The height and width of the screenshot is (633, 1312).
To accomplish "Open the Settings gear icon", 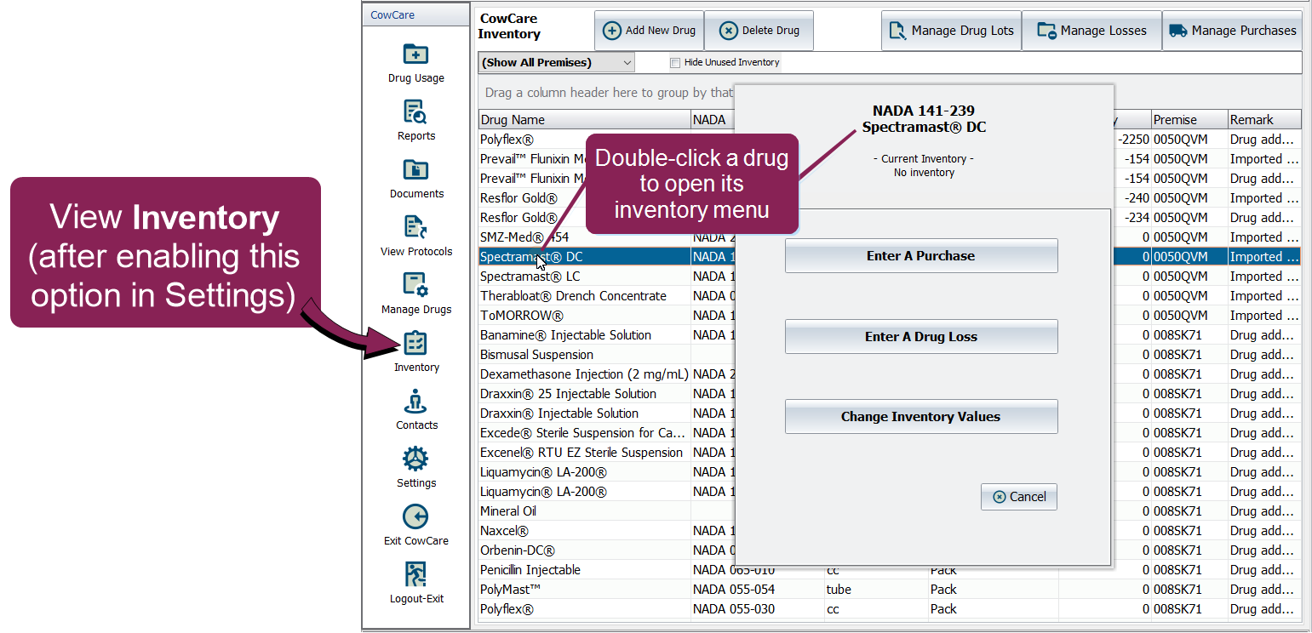I will [x=415, y=459].
